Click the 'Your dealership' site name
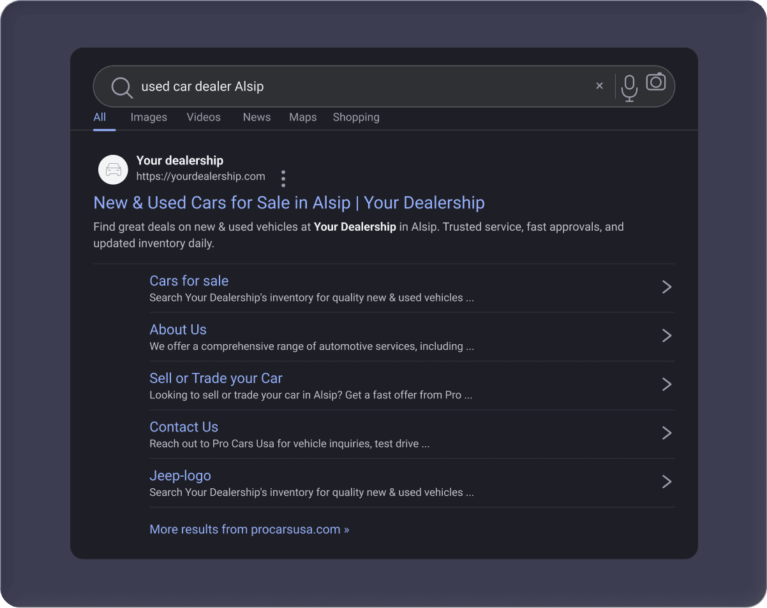The height and width of the screenshot is (608, 767). click(x=180, y=161)
